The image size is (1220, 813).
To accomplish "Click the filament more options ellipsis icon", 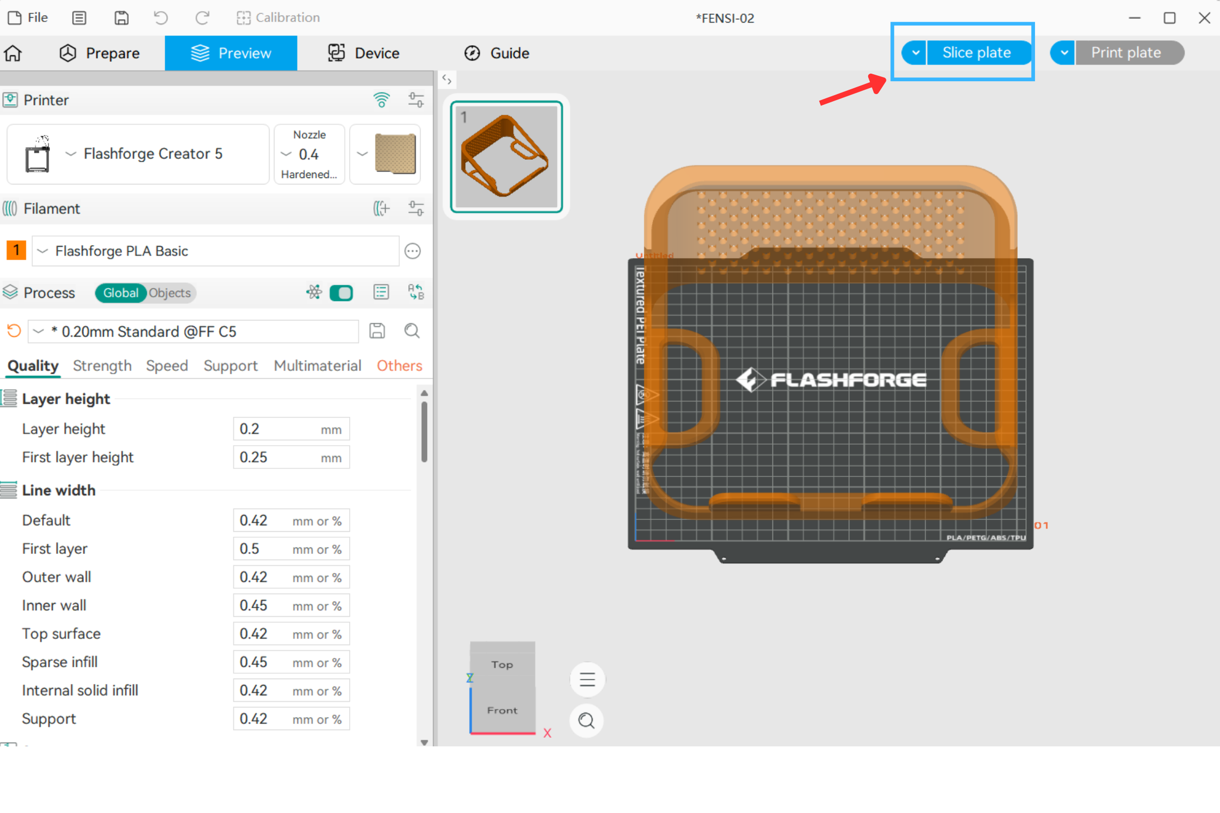I will (x=413, y=251).
